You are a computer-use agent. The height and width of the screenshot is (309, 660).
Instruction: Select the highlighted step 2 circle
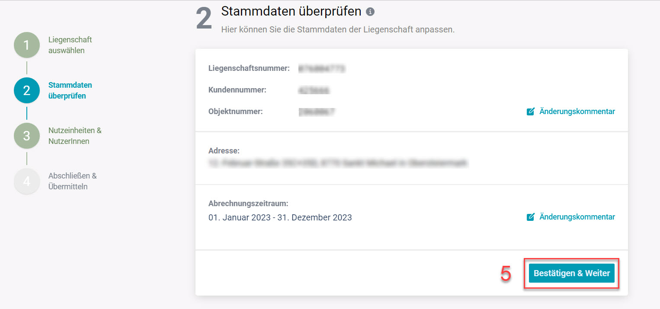27,90
